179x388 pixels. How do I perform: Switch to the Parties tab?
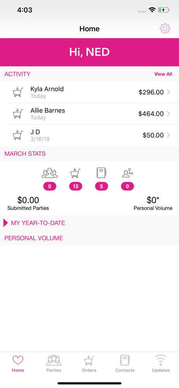[53, 364]
